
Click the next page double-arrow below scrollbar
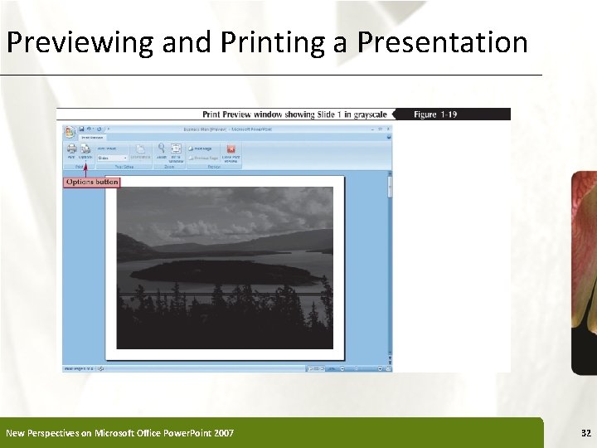click(x=390, y=363)
